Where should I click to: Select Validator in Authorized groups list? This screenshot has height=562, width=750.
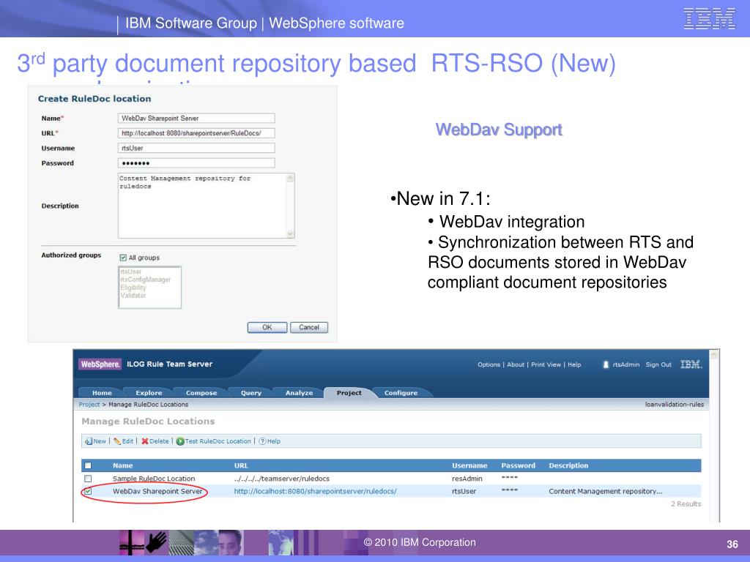pyautogui.click(x=133, y=296)
